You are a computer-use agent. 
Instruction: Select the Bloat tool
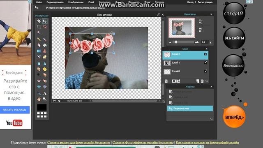(x=39, y=87)
